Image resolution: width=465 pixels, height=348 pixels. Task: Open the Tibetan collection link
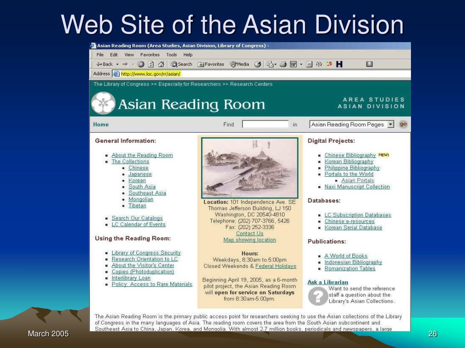(x=137, y=205)
